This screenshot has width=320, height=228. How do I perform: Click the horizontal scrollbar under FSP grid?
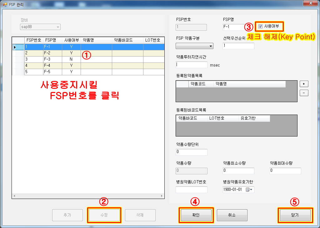click(x=88, y=196)
